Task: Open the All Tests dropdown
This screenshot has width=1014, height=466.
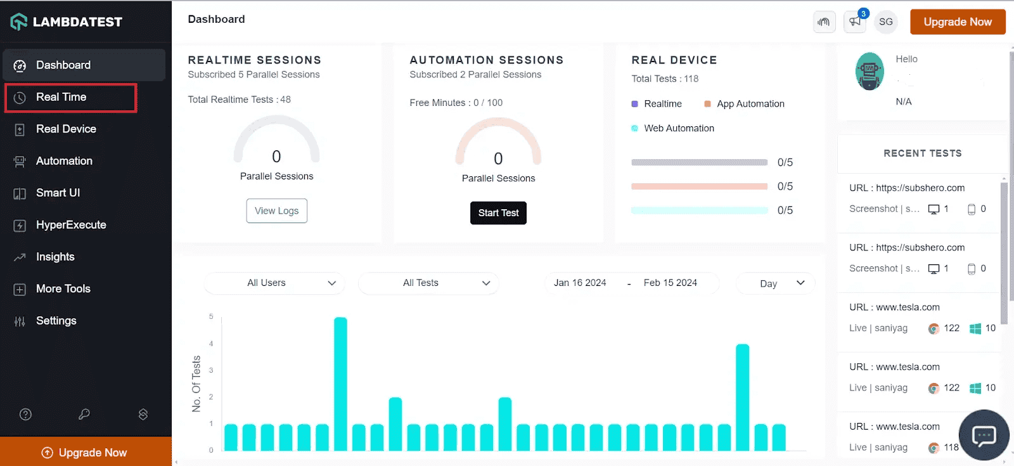Action: (x=428, y=283)
